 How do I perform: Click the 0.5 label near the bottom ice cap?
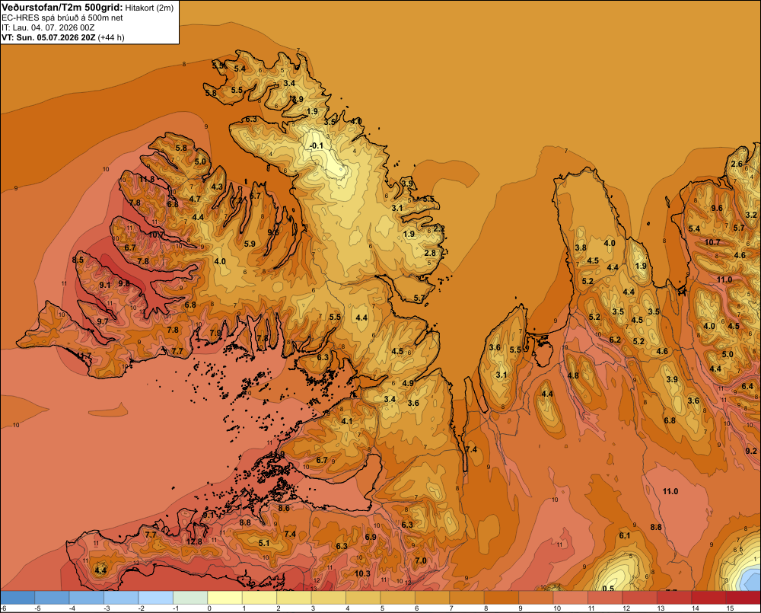coord(608,589)
